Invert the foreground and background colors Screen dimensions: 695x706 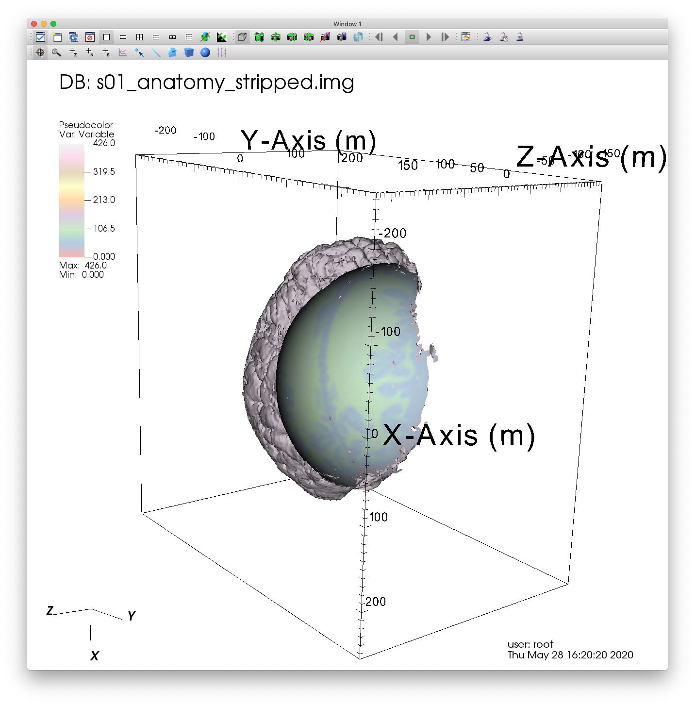[222, 37]
